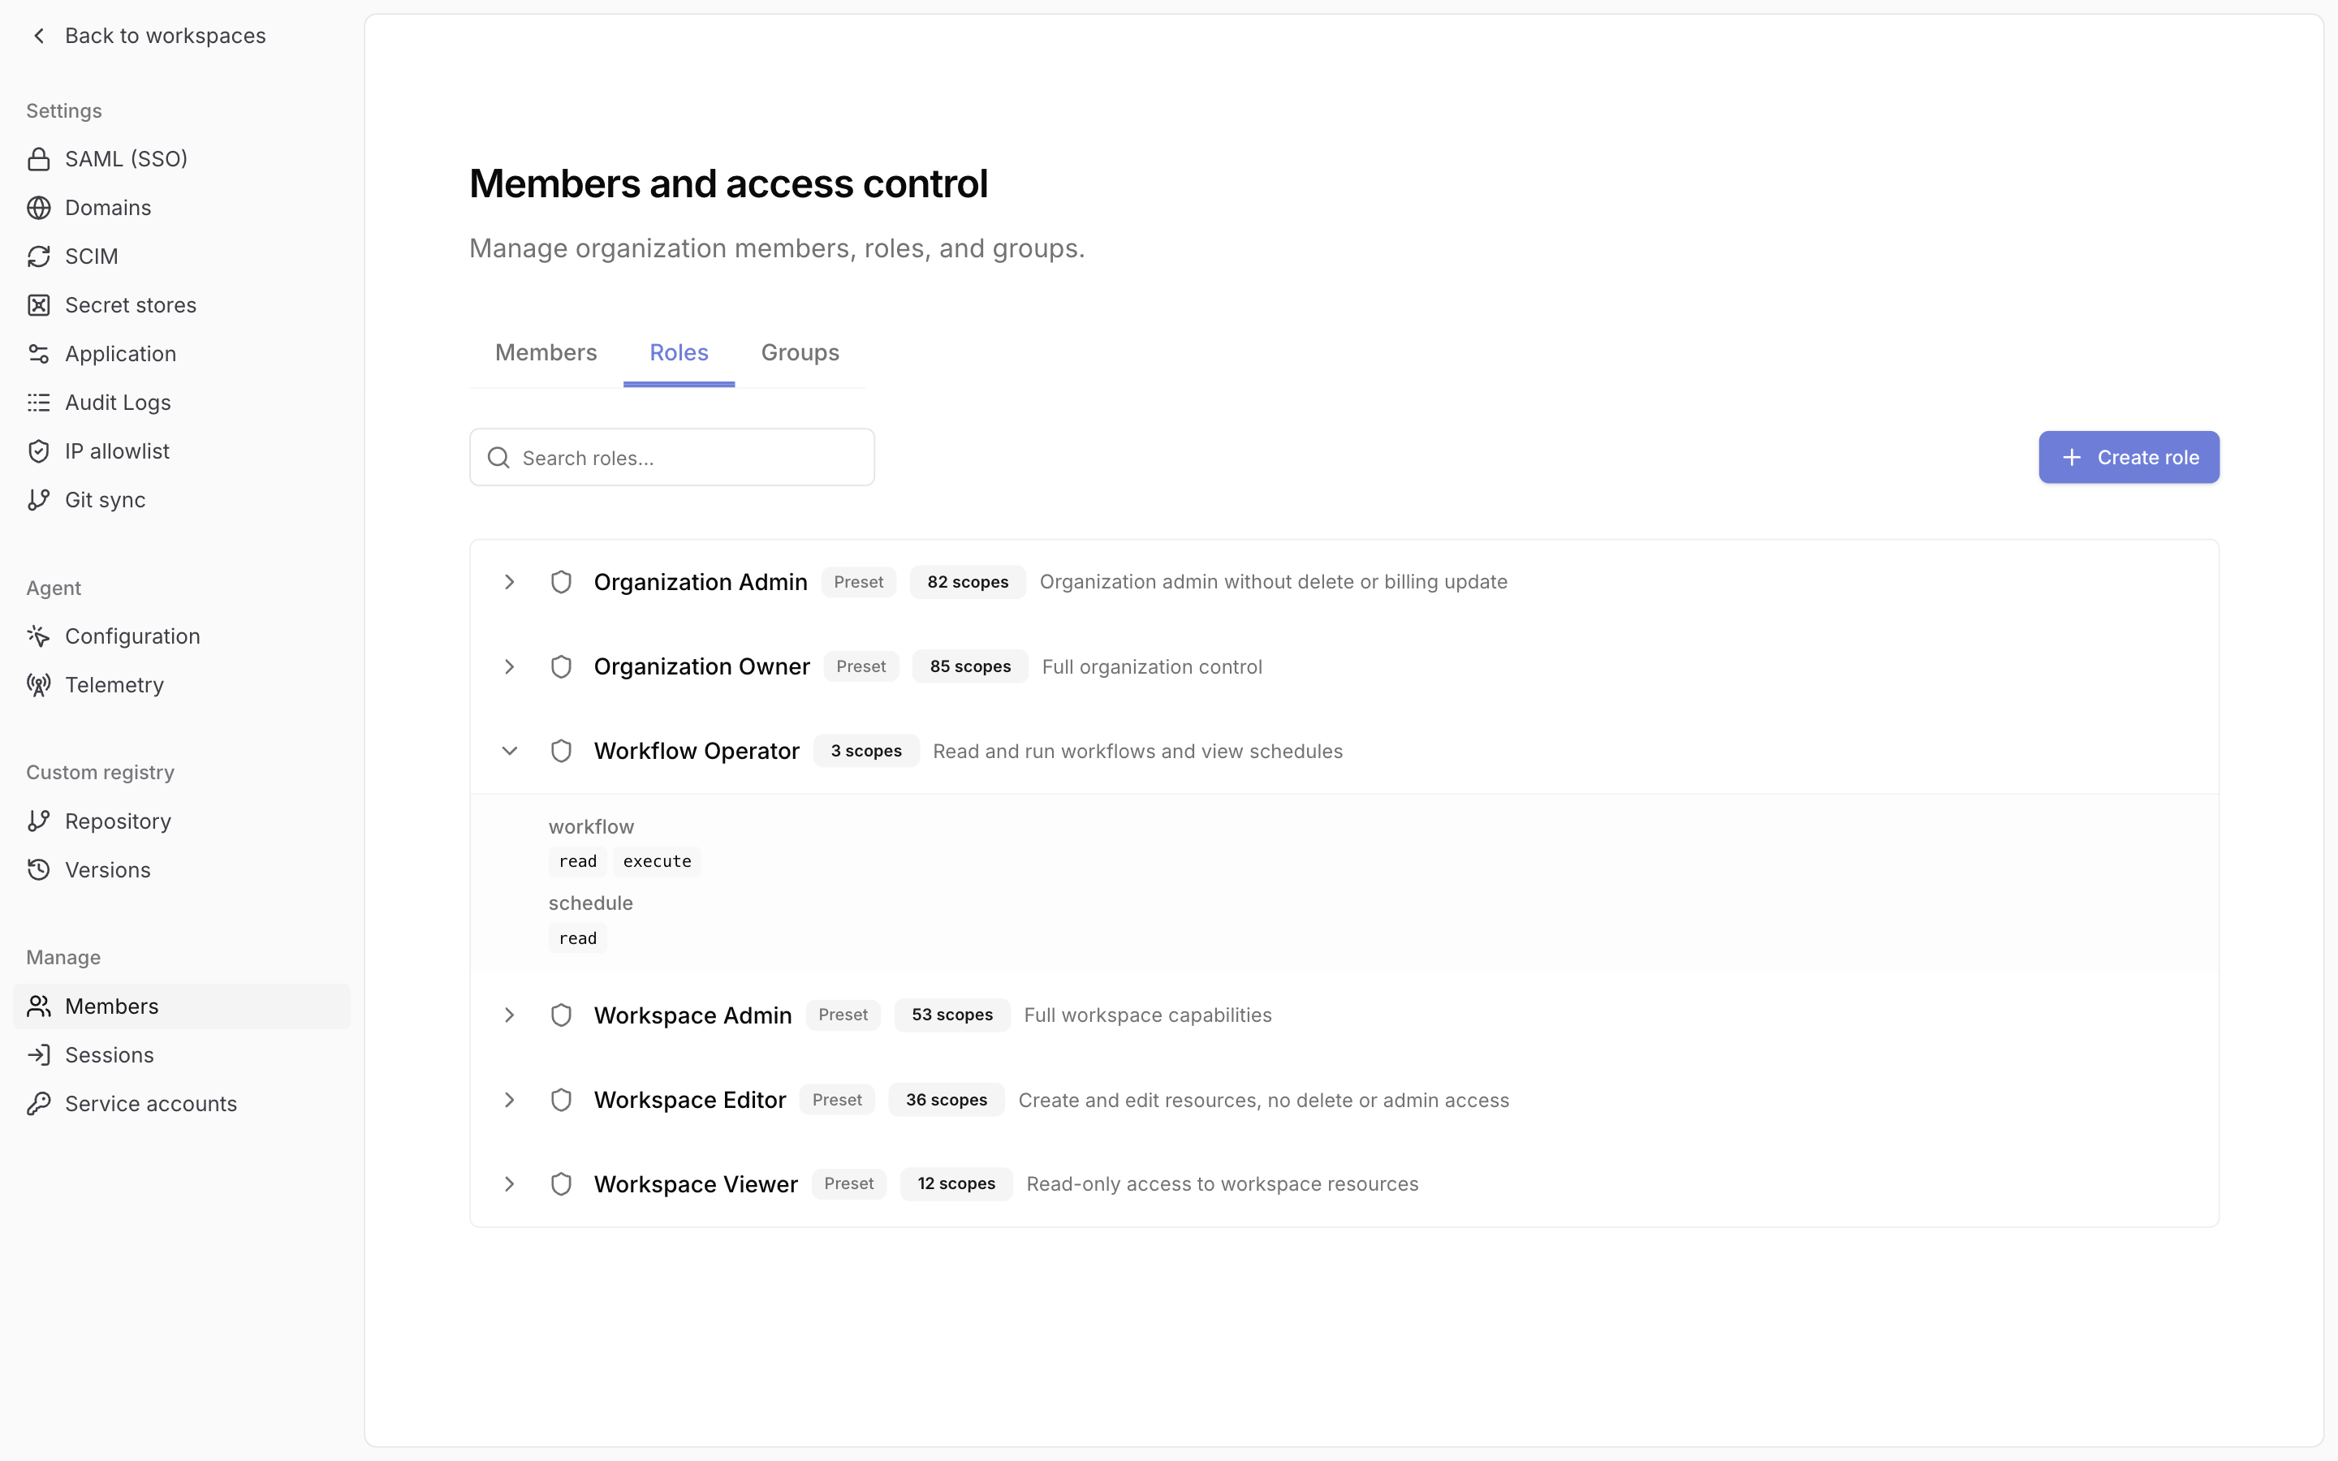Click the 3 scopes badge on Workflow Operator
Screen dimensions: 2338x1461
[x=865, y=751]
